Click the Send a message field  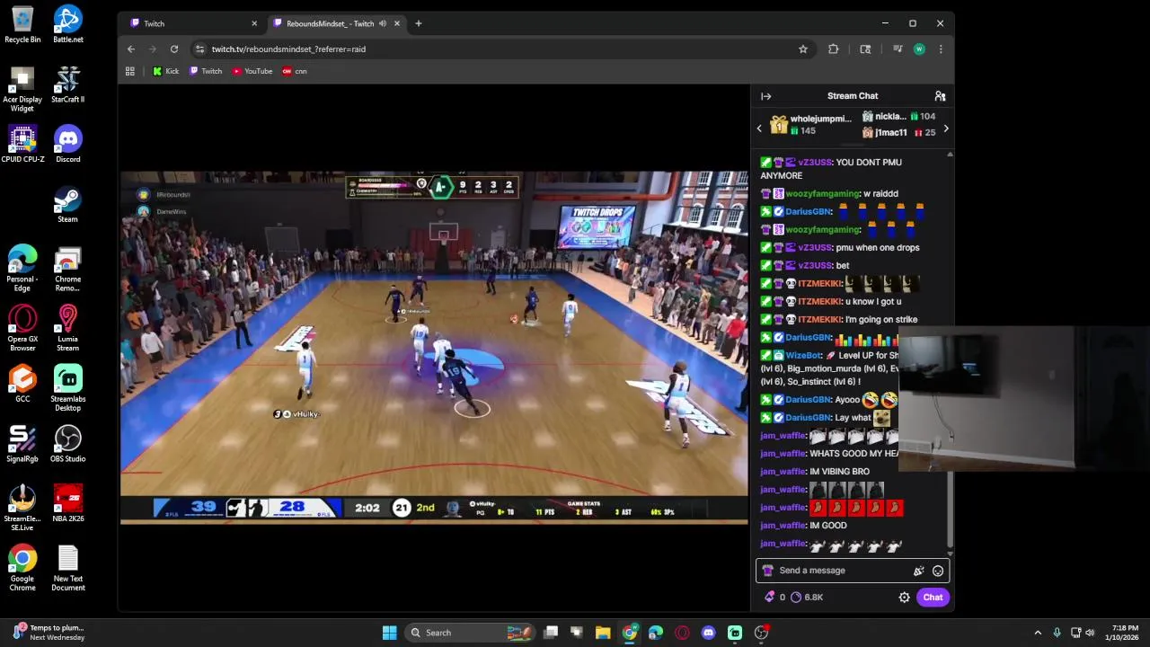pyautogui.click(x=852, y=571)
